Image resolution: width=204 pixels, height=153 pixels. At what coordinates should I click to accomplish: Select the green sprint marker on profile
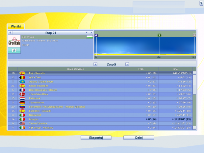click(160, 35)
